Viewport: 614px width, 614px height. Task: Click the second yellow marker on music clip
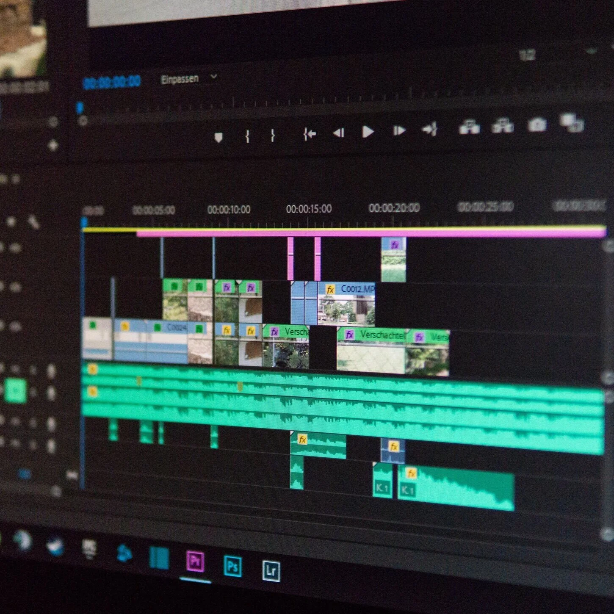240,386
